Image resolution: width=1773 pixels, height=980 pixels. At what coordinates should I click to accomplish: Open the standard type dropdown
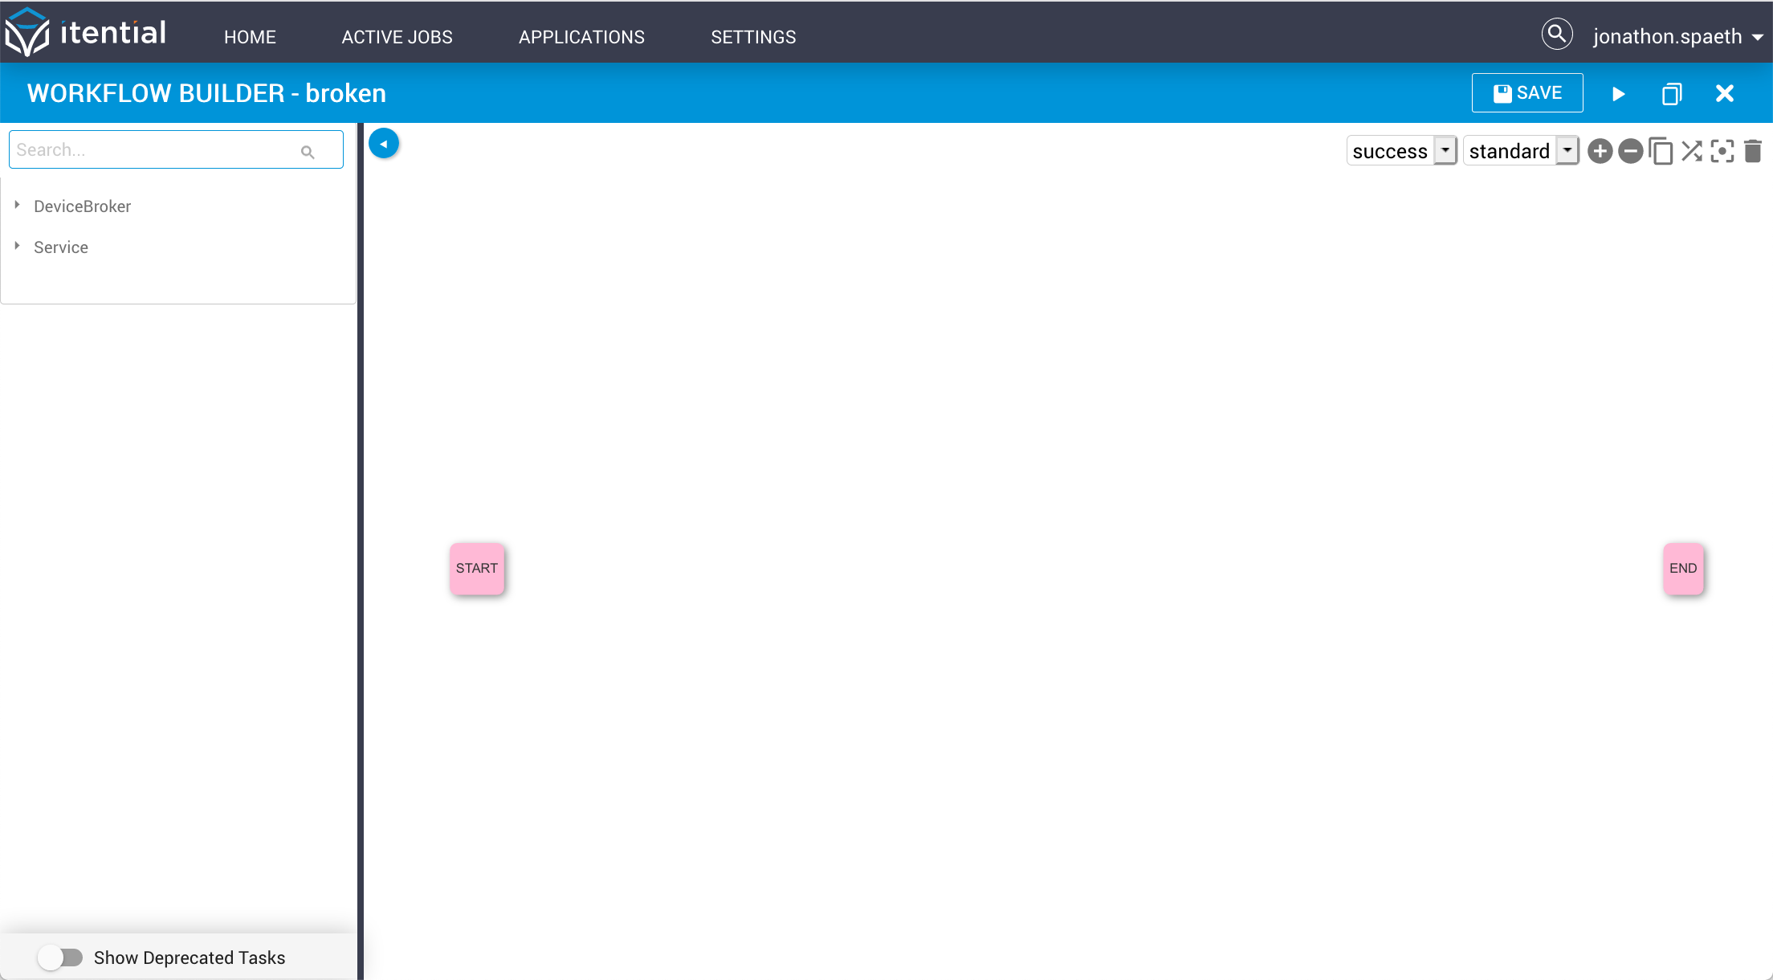pos(1521,151)
